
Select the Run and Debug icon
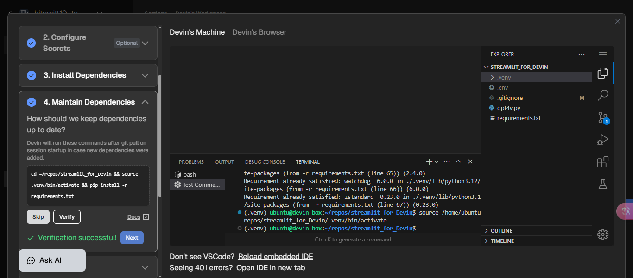click(x=602, y=139)
